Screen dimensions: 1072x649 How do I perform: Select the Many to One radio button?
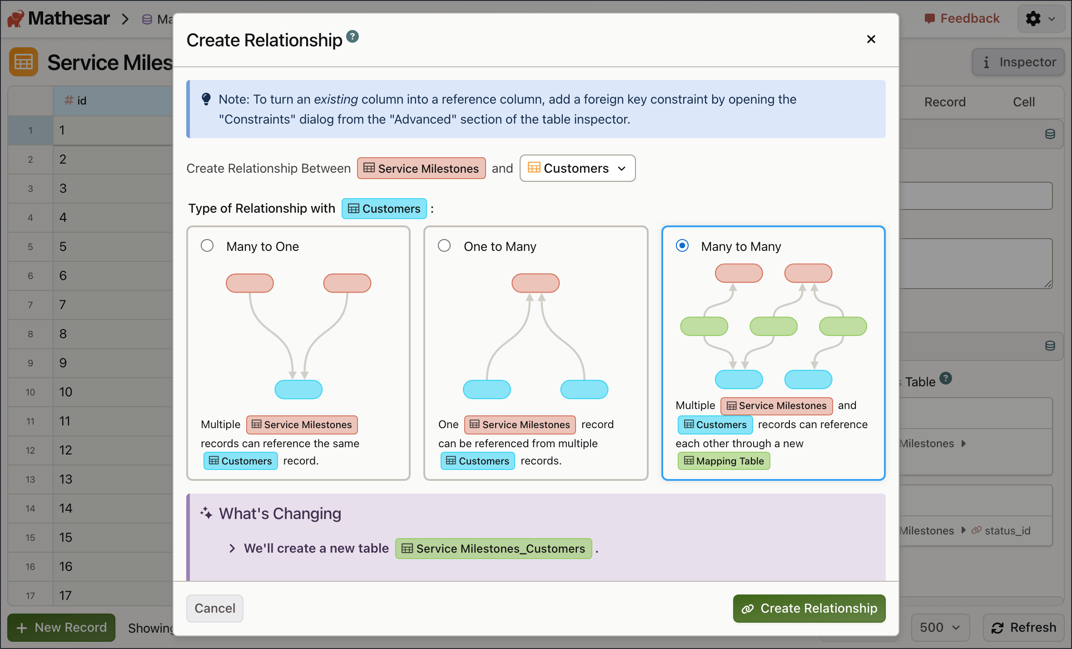tap(207, 246)
